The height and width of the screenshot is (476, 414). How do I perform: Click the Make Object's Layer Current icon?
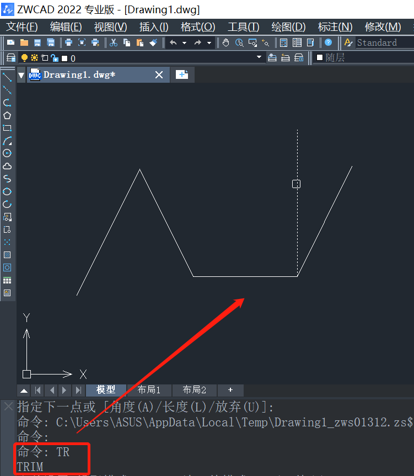272,57
